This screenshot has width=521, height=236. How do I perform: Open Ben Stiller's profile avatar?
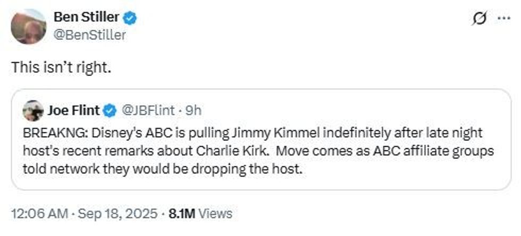coord(29,27)
